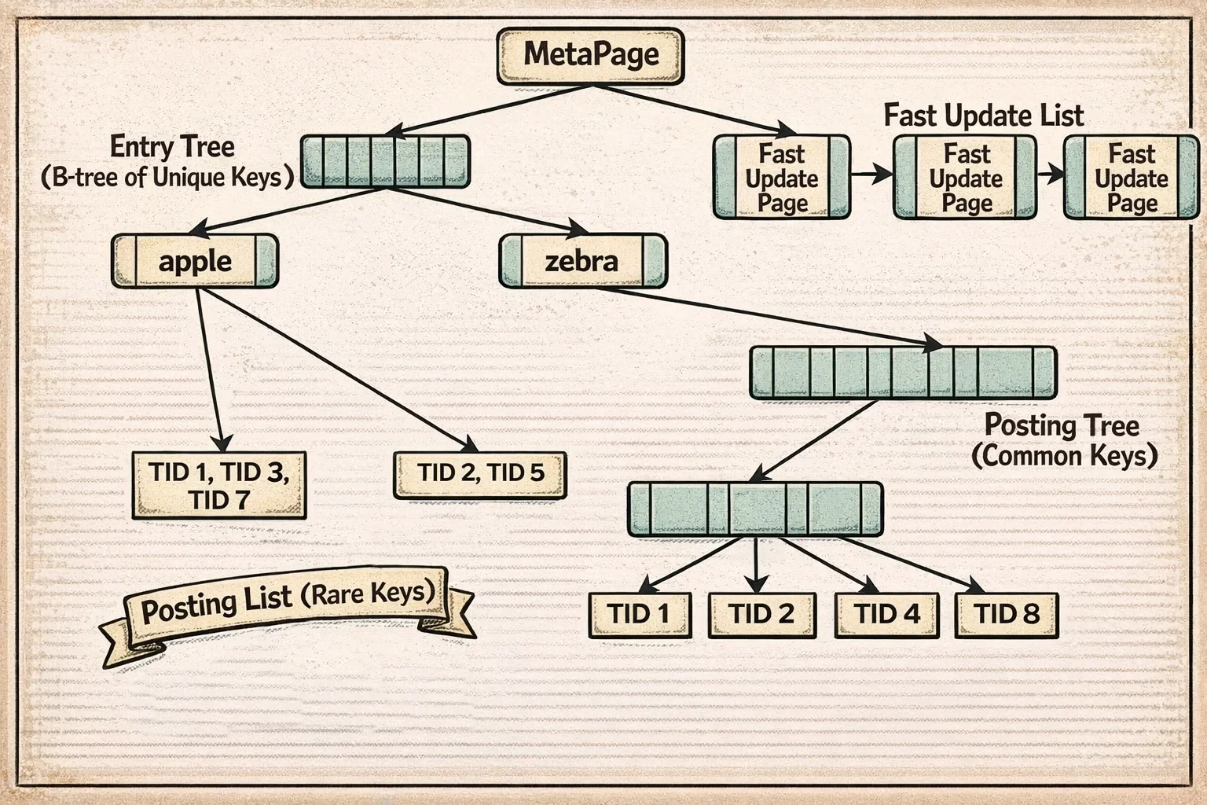Click the apple key node
This screenshot has height=805, width=1207.
pyautogui.click(x=194, y=262)
